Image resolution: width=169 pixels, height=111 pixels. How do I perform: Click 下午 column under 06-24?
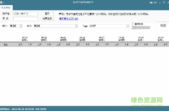click(49, 44)
